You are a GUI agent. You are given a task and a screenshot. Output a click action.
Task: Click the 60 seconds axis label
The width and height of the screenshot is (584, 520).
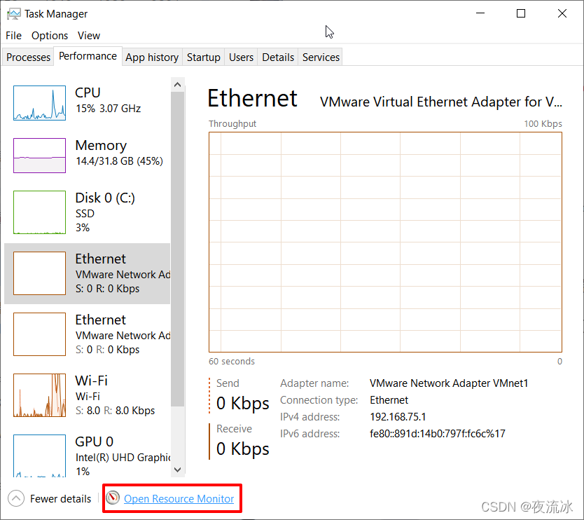(232, 361)
